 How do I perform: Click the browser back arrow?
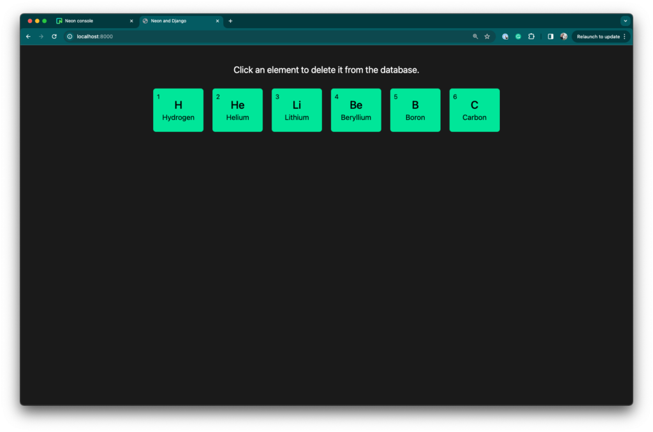point(28,36)
